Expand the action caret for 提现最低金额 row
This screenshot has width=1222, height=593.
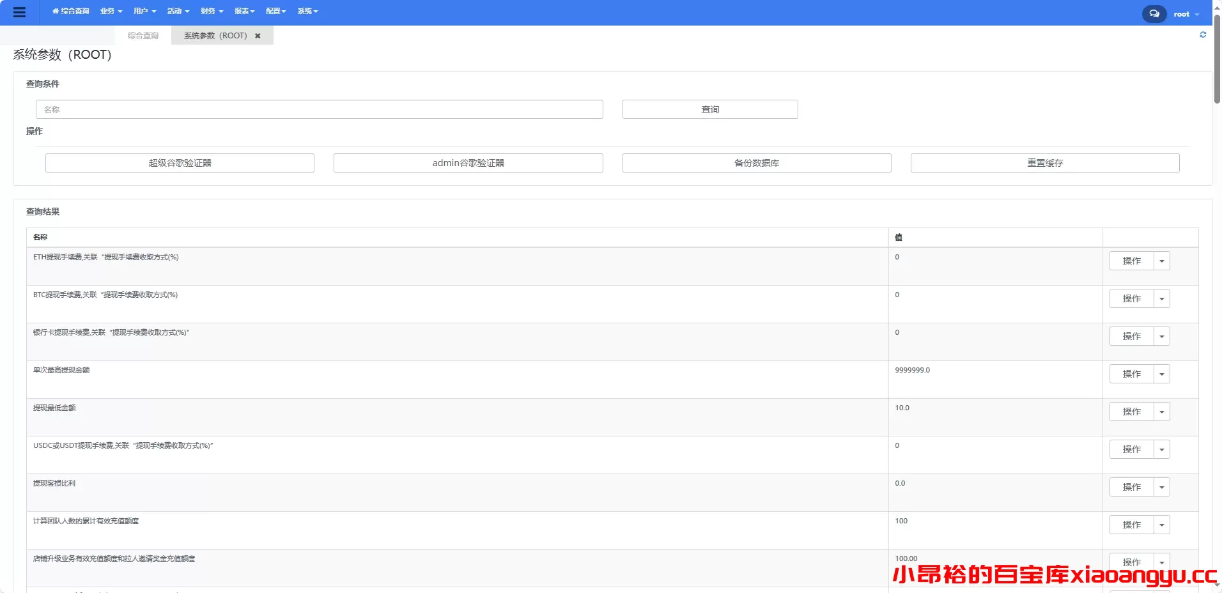[x=1161, y=412]
